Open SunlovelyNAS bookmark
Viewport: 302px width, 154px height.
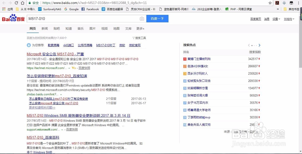click(50, 9)
